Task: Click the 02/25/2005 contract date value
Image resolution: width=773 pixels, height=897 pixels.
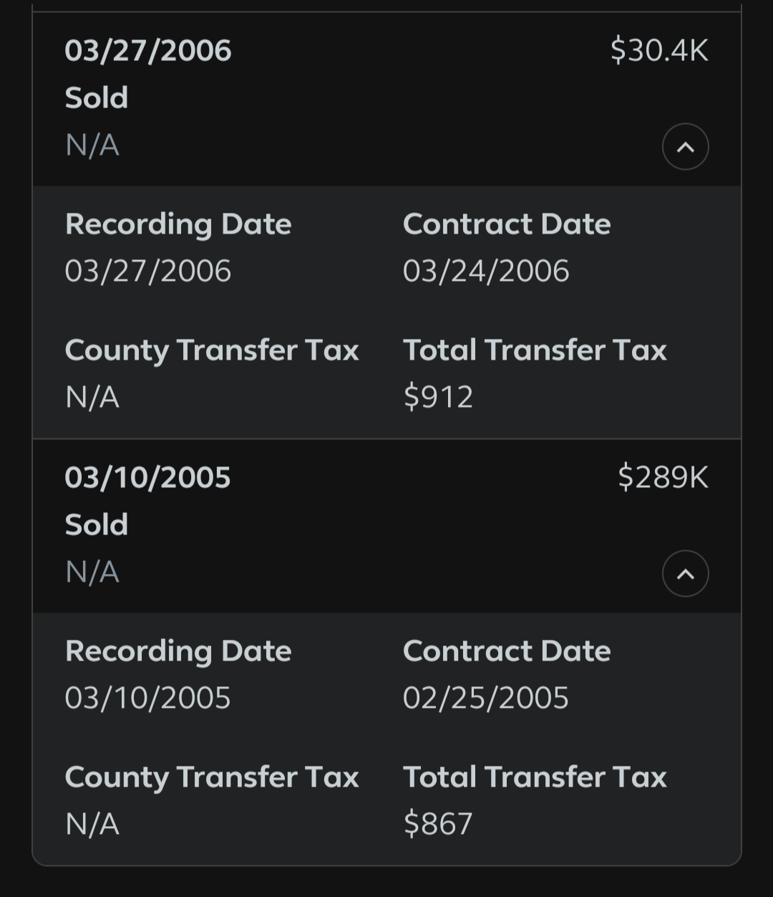Action: coord(486,699)
